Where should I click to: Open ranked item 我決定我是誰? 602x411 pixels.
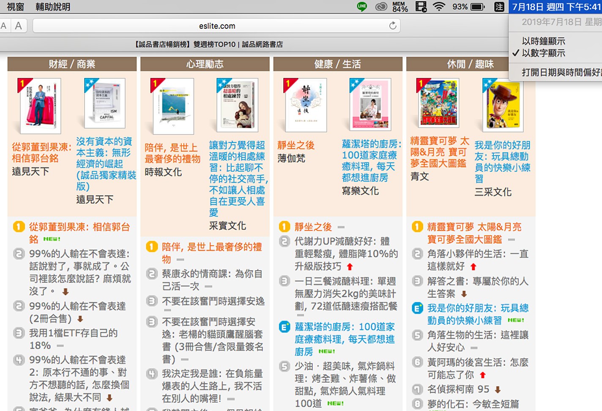[212, 386]
